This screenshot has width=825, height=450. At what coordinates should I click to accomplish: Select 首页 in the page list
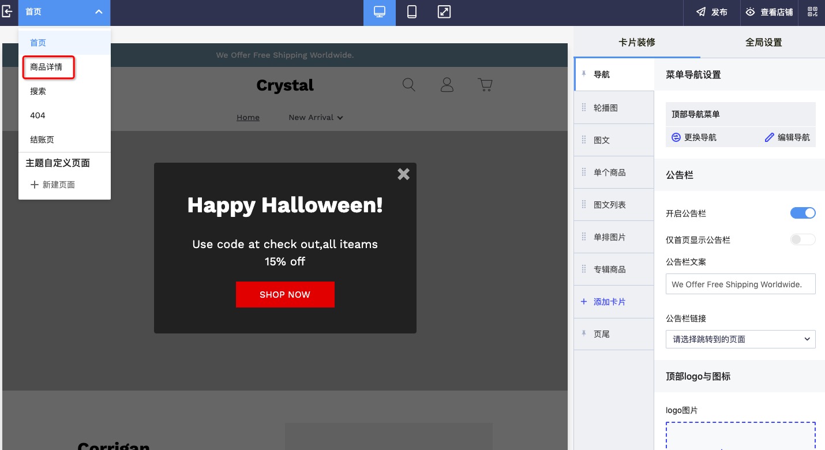click(x=65, y=43)
